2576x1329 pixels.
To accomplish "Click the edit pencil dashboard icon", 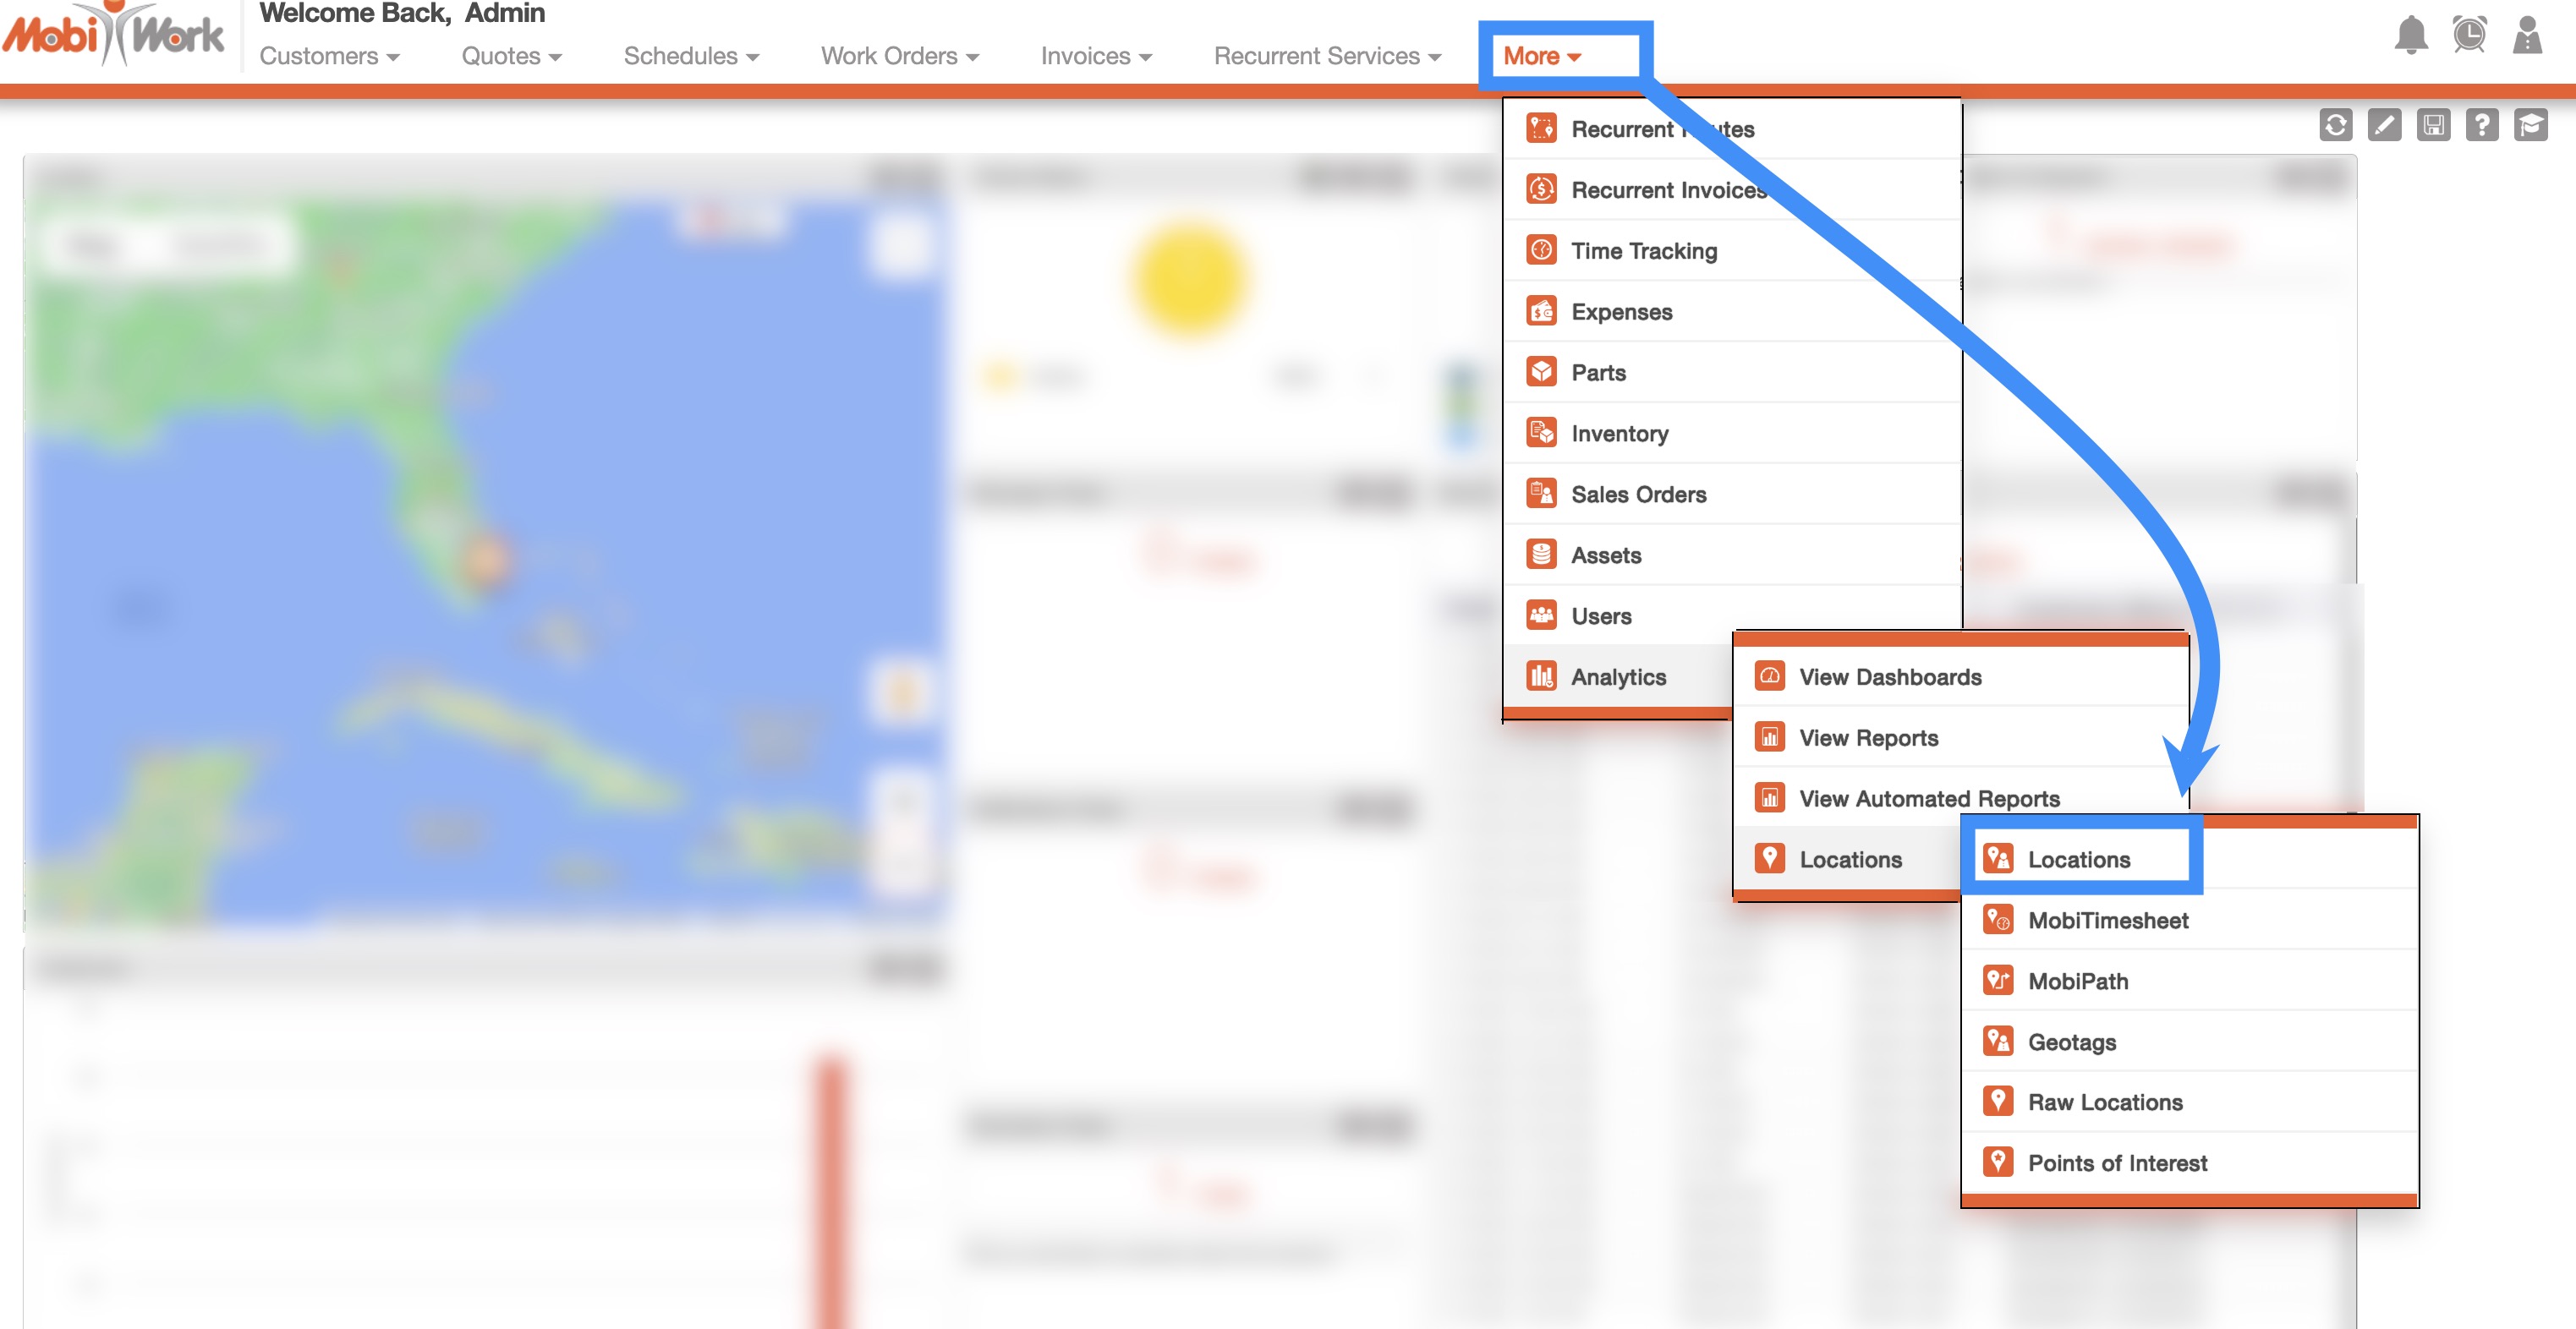I will point(2384,125).
